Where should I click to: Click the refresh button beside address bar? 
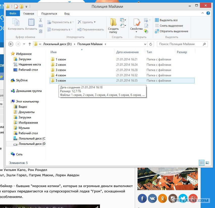pos(151,44)
